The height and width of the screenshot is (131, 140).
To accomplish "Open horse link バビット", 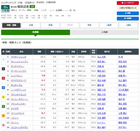I will tap(15, 118).
